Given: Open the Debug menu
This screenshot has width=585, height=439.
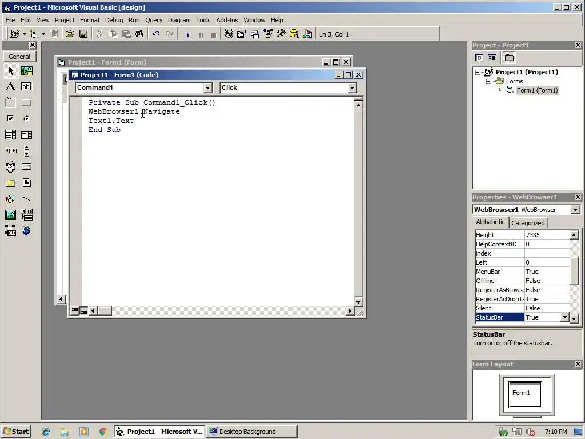Looking at the screenshot, I should [x=114, y=20].
